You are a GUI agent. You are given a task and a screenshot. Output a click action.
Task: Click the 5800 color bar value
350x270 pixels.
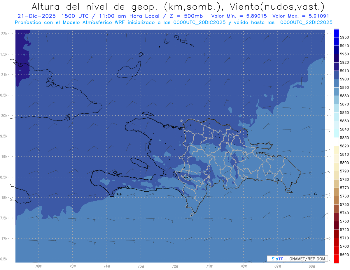click(344, 163)
